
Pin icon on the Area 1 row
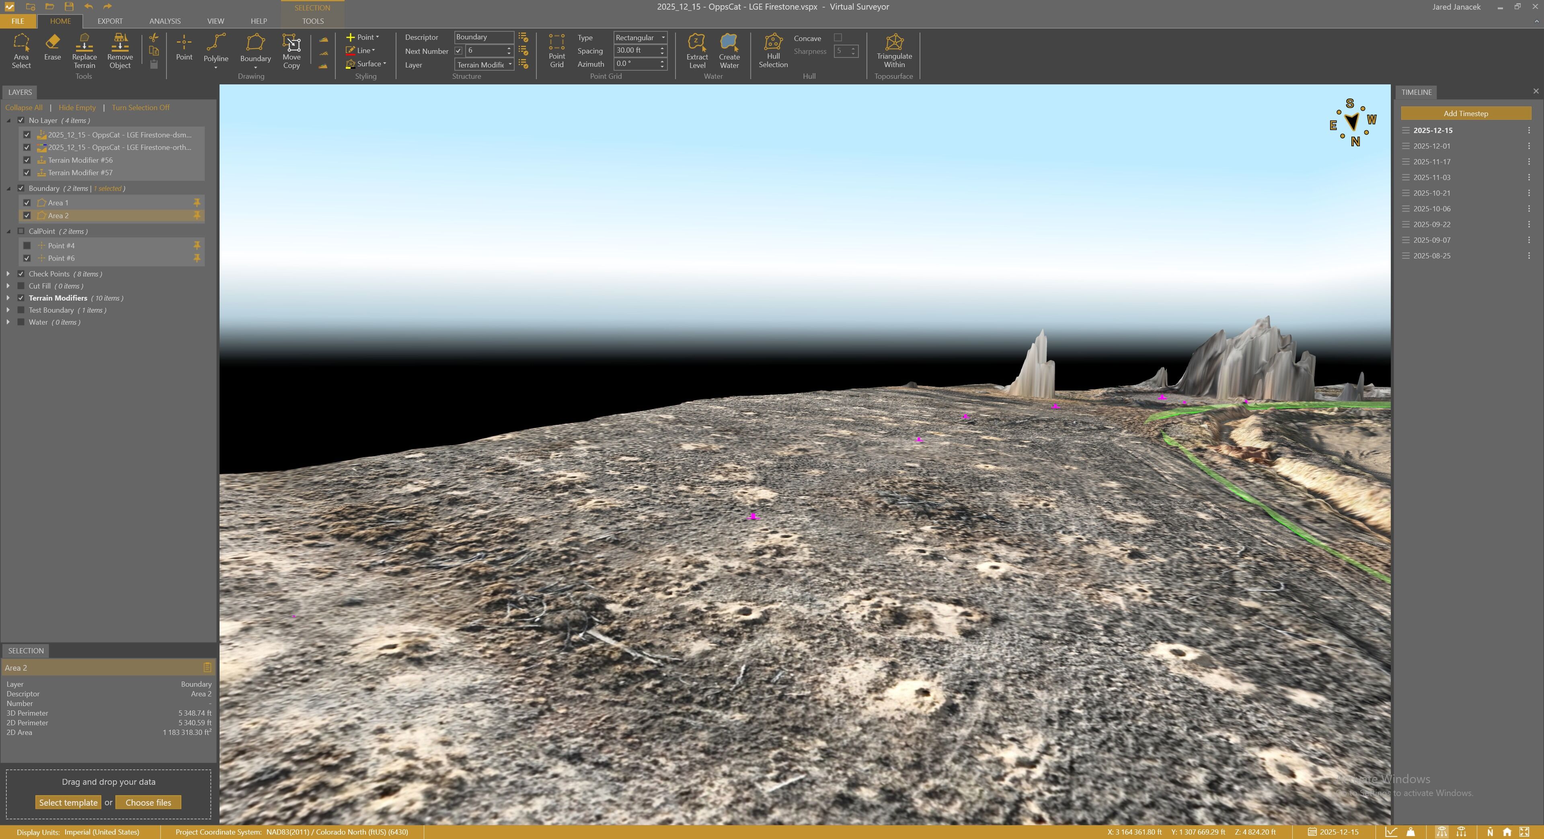(x=197, y=203)
